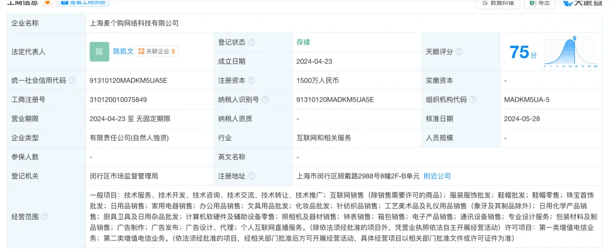Click the green 陈 avatar of legal representative
The width and height of the screenshot is (610, 249).
[x=99, y=51]
